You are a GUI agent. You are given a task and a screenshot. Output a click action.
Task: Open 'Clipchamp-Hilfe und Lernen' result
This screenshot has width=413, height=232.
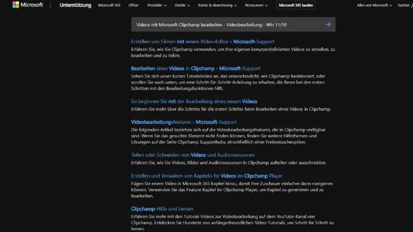pos(162,209)
